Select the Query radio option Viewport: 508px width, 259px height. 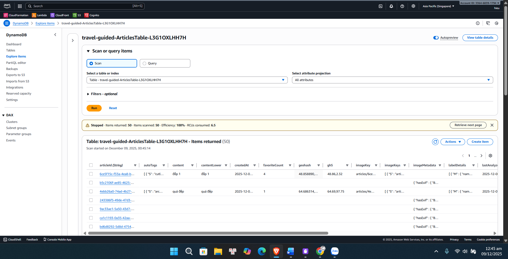click(x=145, y=63)
